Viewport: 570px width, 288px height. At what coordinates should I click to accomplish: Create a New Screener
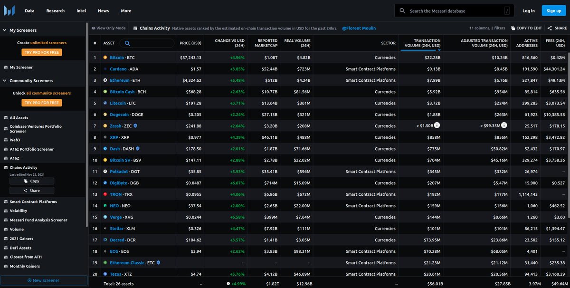click(x=44, y=280)
